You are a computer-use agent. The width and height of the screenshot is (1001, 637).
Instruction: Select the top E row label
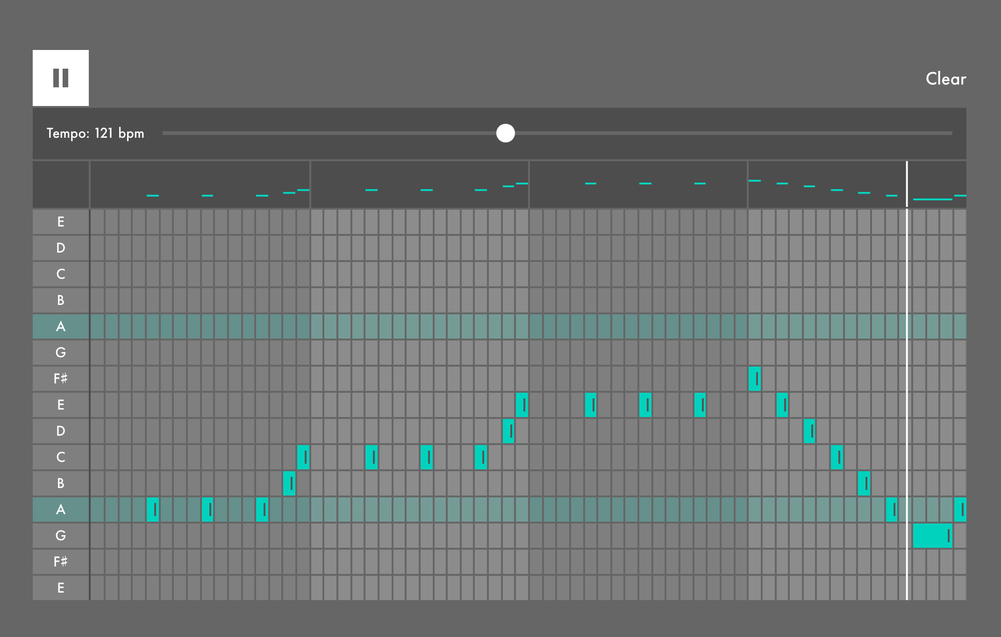coord(61,222)
